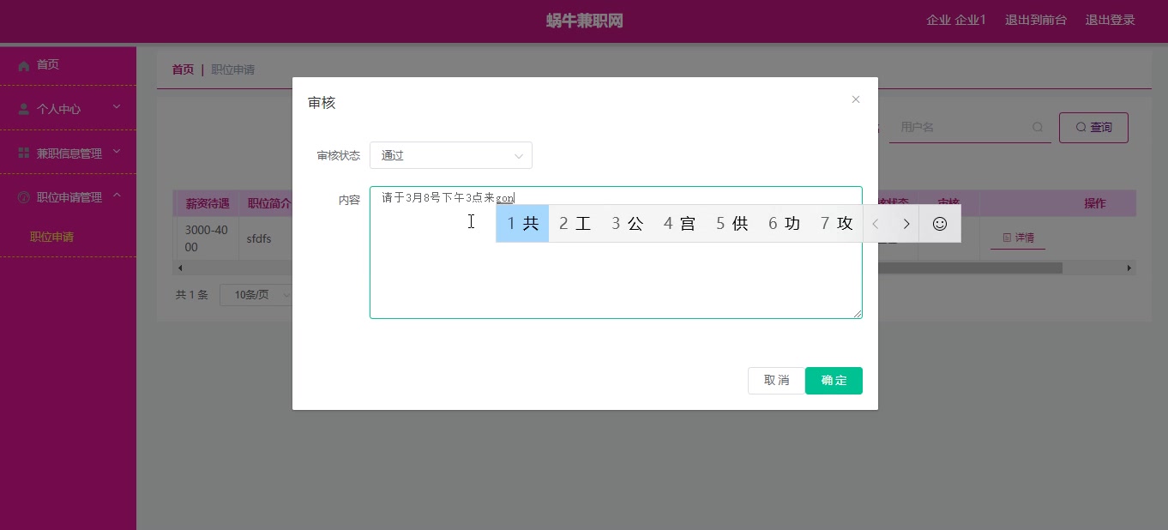Expand the 个人中心 chevron arrow
Viewport: 1168px width, 530px height.
(117, 107)
